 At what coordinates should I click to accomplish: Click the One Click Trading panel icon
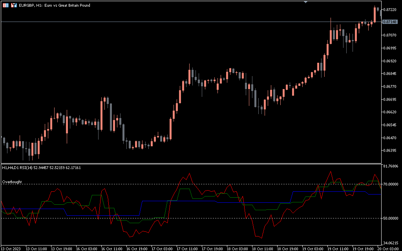(x=14, y=5)
